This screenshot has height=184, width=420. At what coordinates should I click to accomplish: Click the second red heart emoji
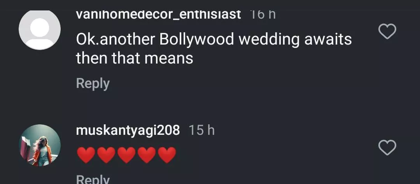[107, 155]
